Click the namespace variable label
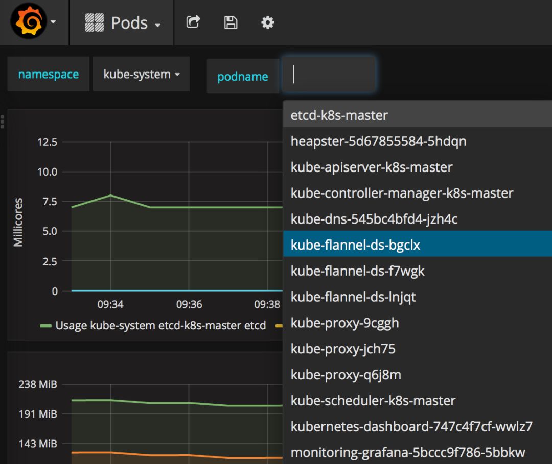 (x=48, y=74)
